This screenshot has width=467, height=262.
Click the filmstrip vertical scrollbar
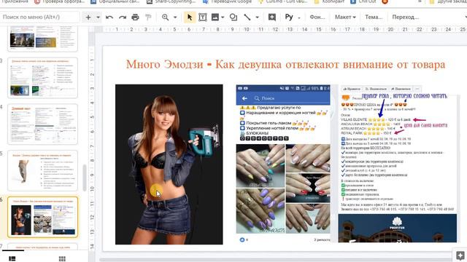point(85,178)
